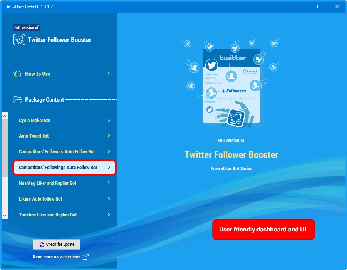Viewport: 347px width, 270px height.
Task: Maximize the vUser Bots UI window
Action: [319, 7]
